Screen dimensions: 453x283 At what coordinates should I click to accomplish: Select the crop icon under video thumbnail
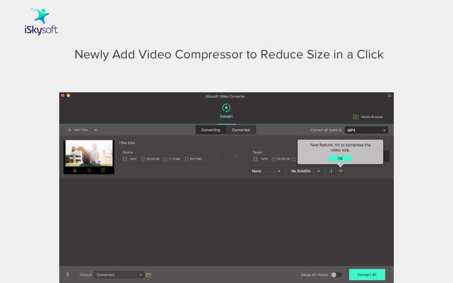coord(89,170)
